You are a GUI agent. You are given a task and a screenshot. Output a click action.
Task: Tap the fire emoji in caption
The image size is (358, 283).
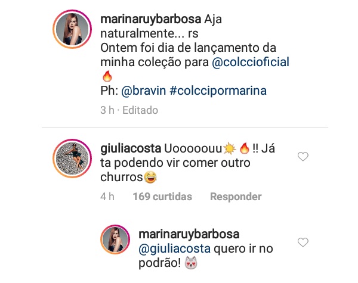click(107, 76)
